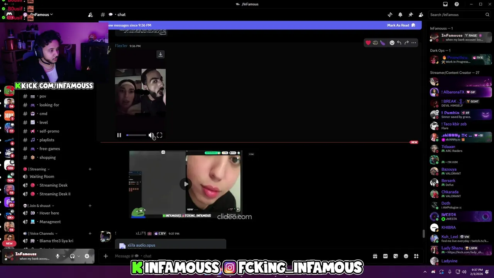Open the /InFamous server dropdown menu
Screen dimensions: 494x278
(x=41, y=15)
